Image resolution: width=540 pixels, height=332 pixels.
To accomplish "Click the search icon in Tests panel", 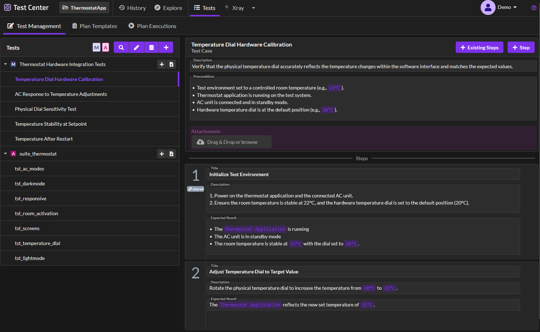I will [x=121, y=48].
